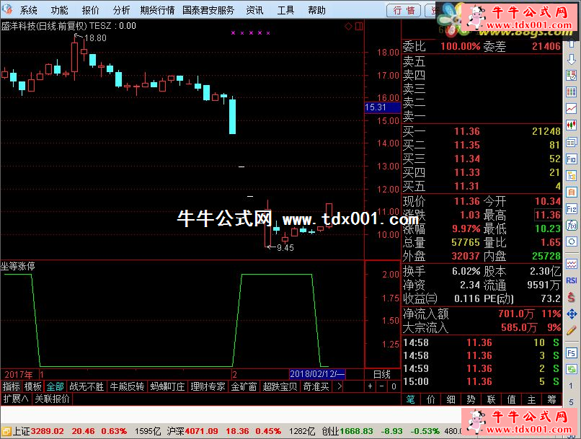Click the orange 自 self-select icon
The height and width of the screenshot is (439, 581).
[x=572, y=192]
